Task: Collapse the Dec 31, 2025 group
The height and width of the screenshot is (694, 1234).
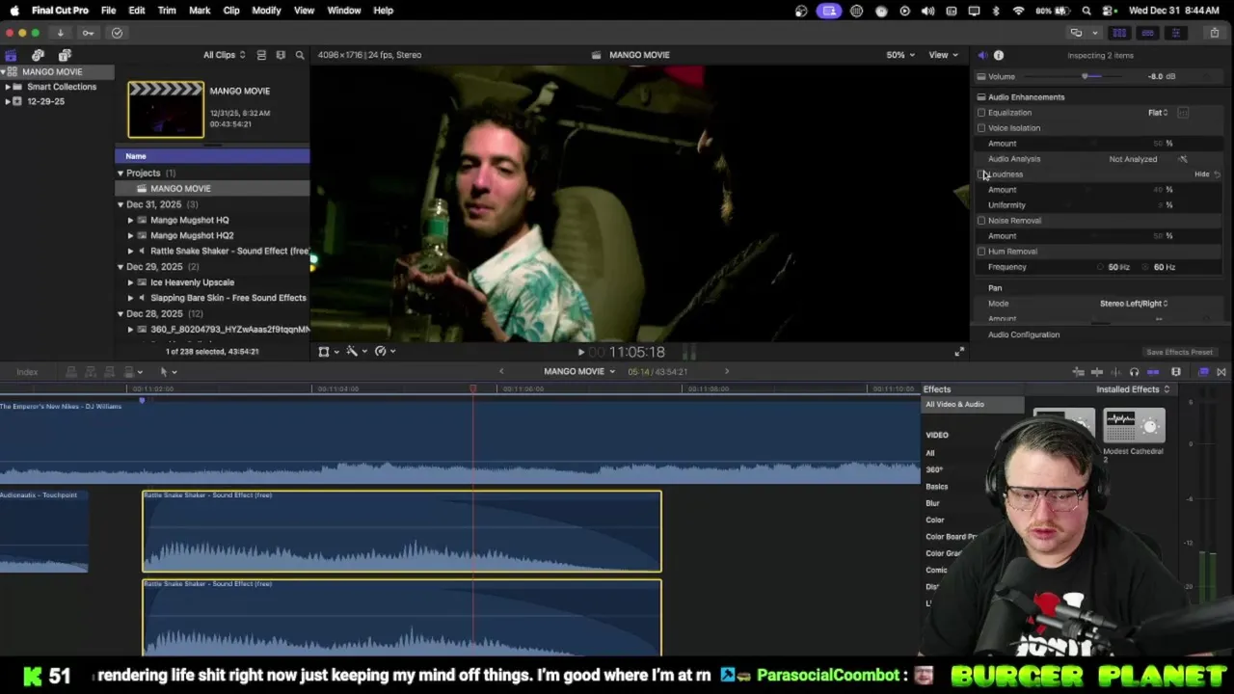Action: pos(121,204)
